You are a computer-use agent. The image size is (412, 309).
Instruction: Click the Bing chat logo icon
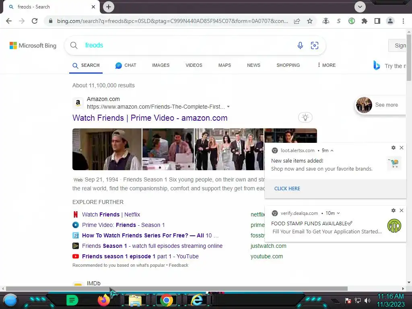[377, 66]
